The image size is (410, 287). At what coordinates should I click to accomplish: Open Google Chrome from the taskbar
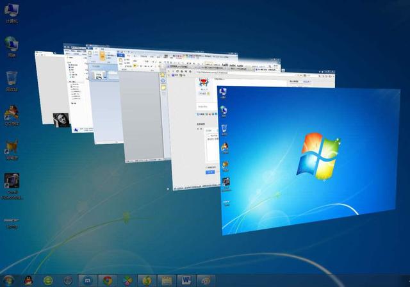108,281
